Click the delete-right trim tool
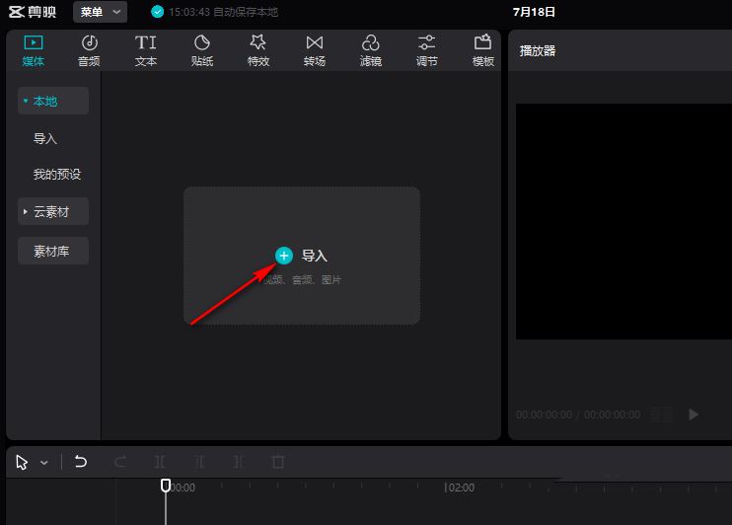This screenshot has height=525, width=732. click(x=238, y=462)
